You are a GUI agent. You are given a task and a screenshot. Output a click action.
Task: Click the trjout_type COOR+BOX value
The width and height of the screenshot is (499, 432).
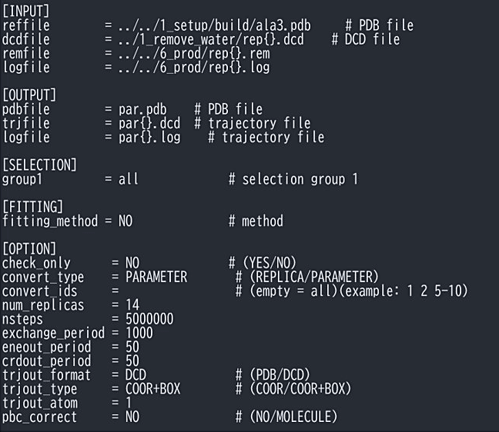coord(152,389)
